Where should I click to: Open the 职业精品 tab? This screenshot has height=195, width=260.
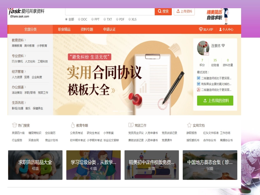tap(64, 29)
